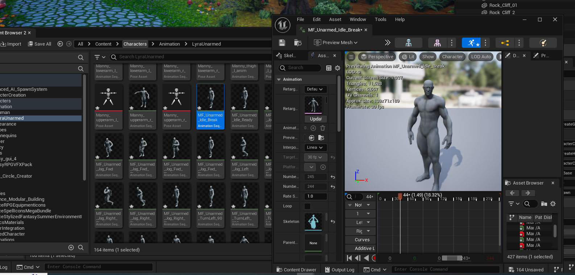Click Update button under Retarget pose
Viewport: 575px width, 275px height.
pyautogui.click(x=316, y=119)
